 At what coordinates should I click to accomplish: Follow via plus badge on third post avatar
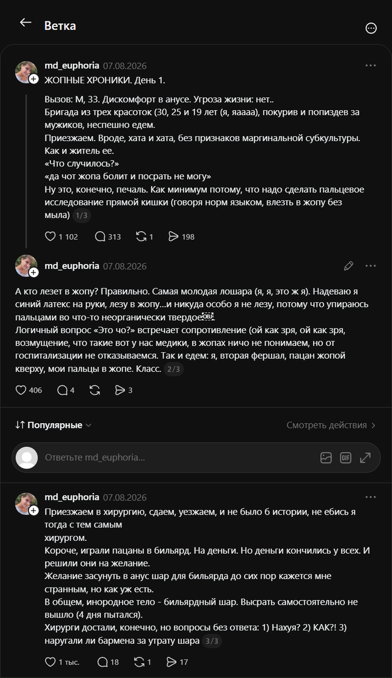point(34,511)
